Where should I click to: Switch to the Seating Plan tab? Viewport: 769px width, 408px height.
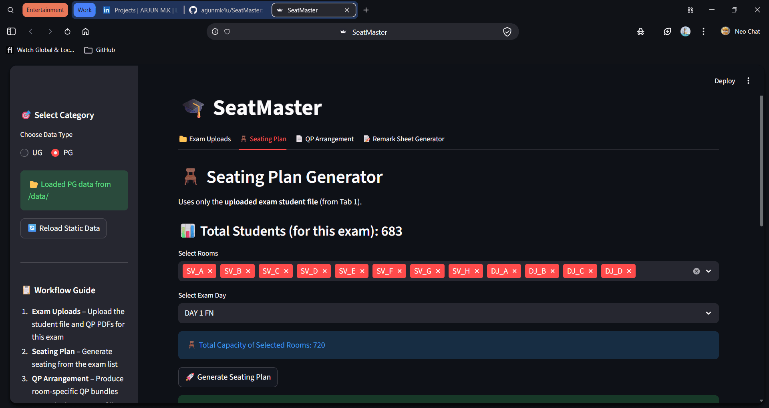263,139
